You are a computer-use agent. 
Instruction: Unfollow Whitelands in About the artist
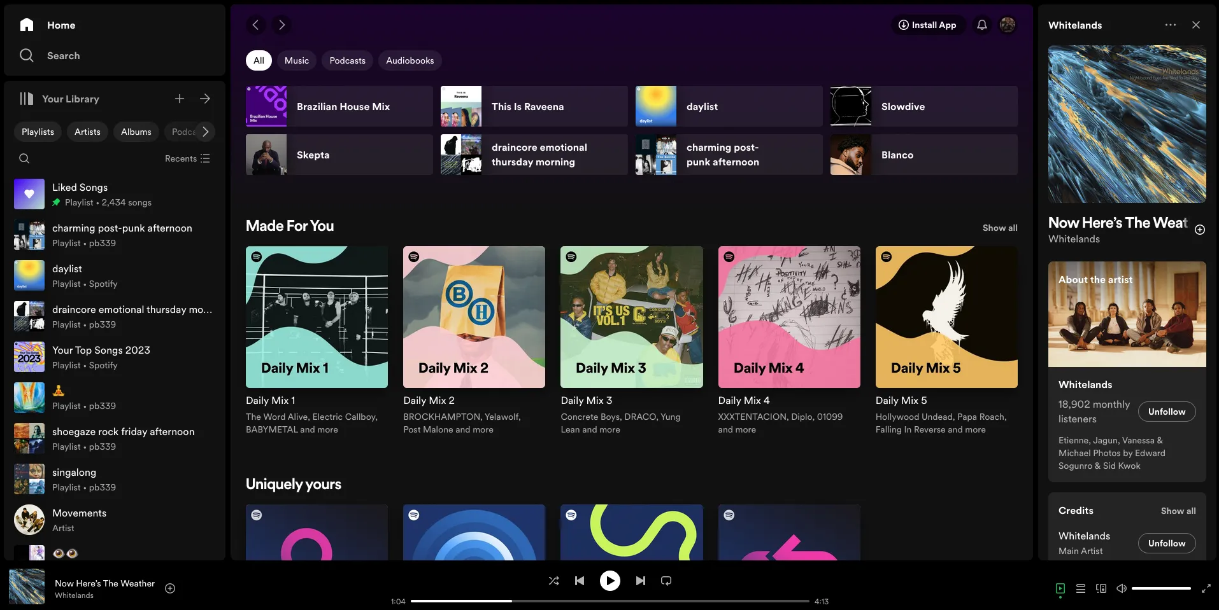[x=1167, y=412]
